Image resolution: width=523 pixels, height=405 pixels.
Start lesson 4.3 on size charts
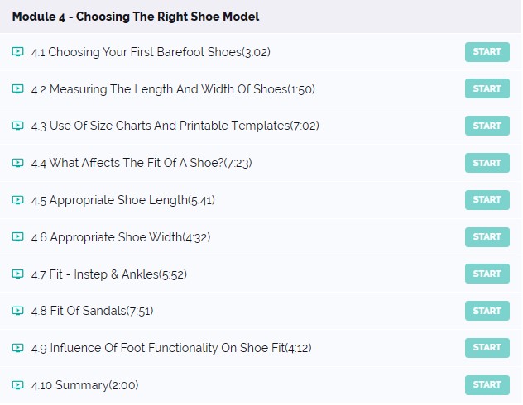[x=487, y=126]
